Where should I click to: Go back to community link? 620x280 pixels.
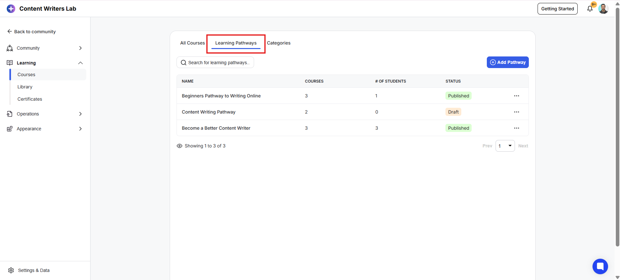(x=31, y=32)
